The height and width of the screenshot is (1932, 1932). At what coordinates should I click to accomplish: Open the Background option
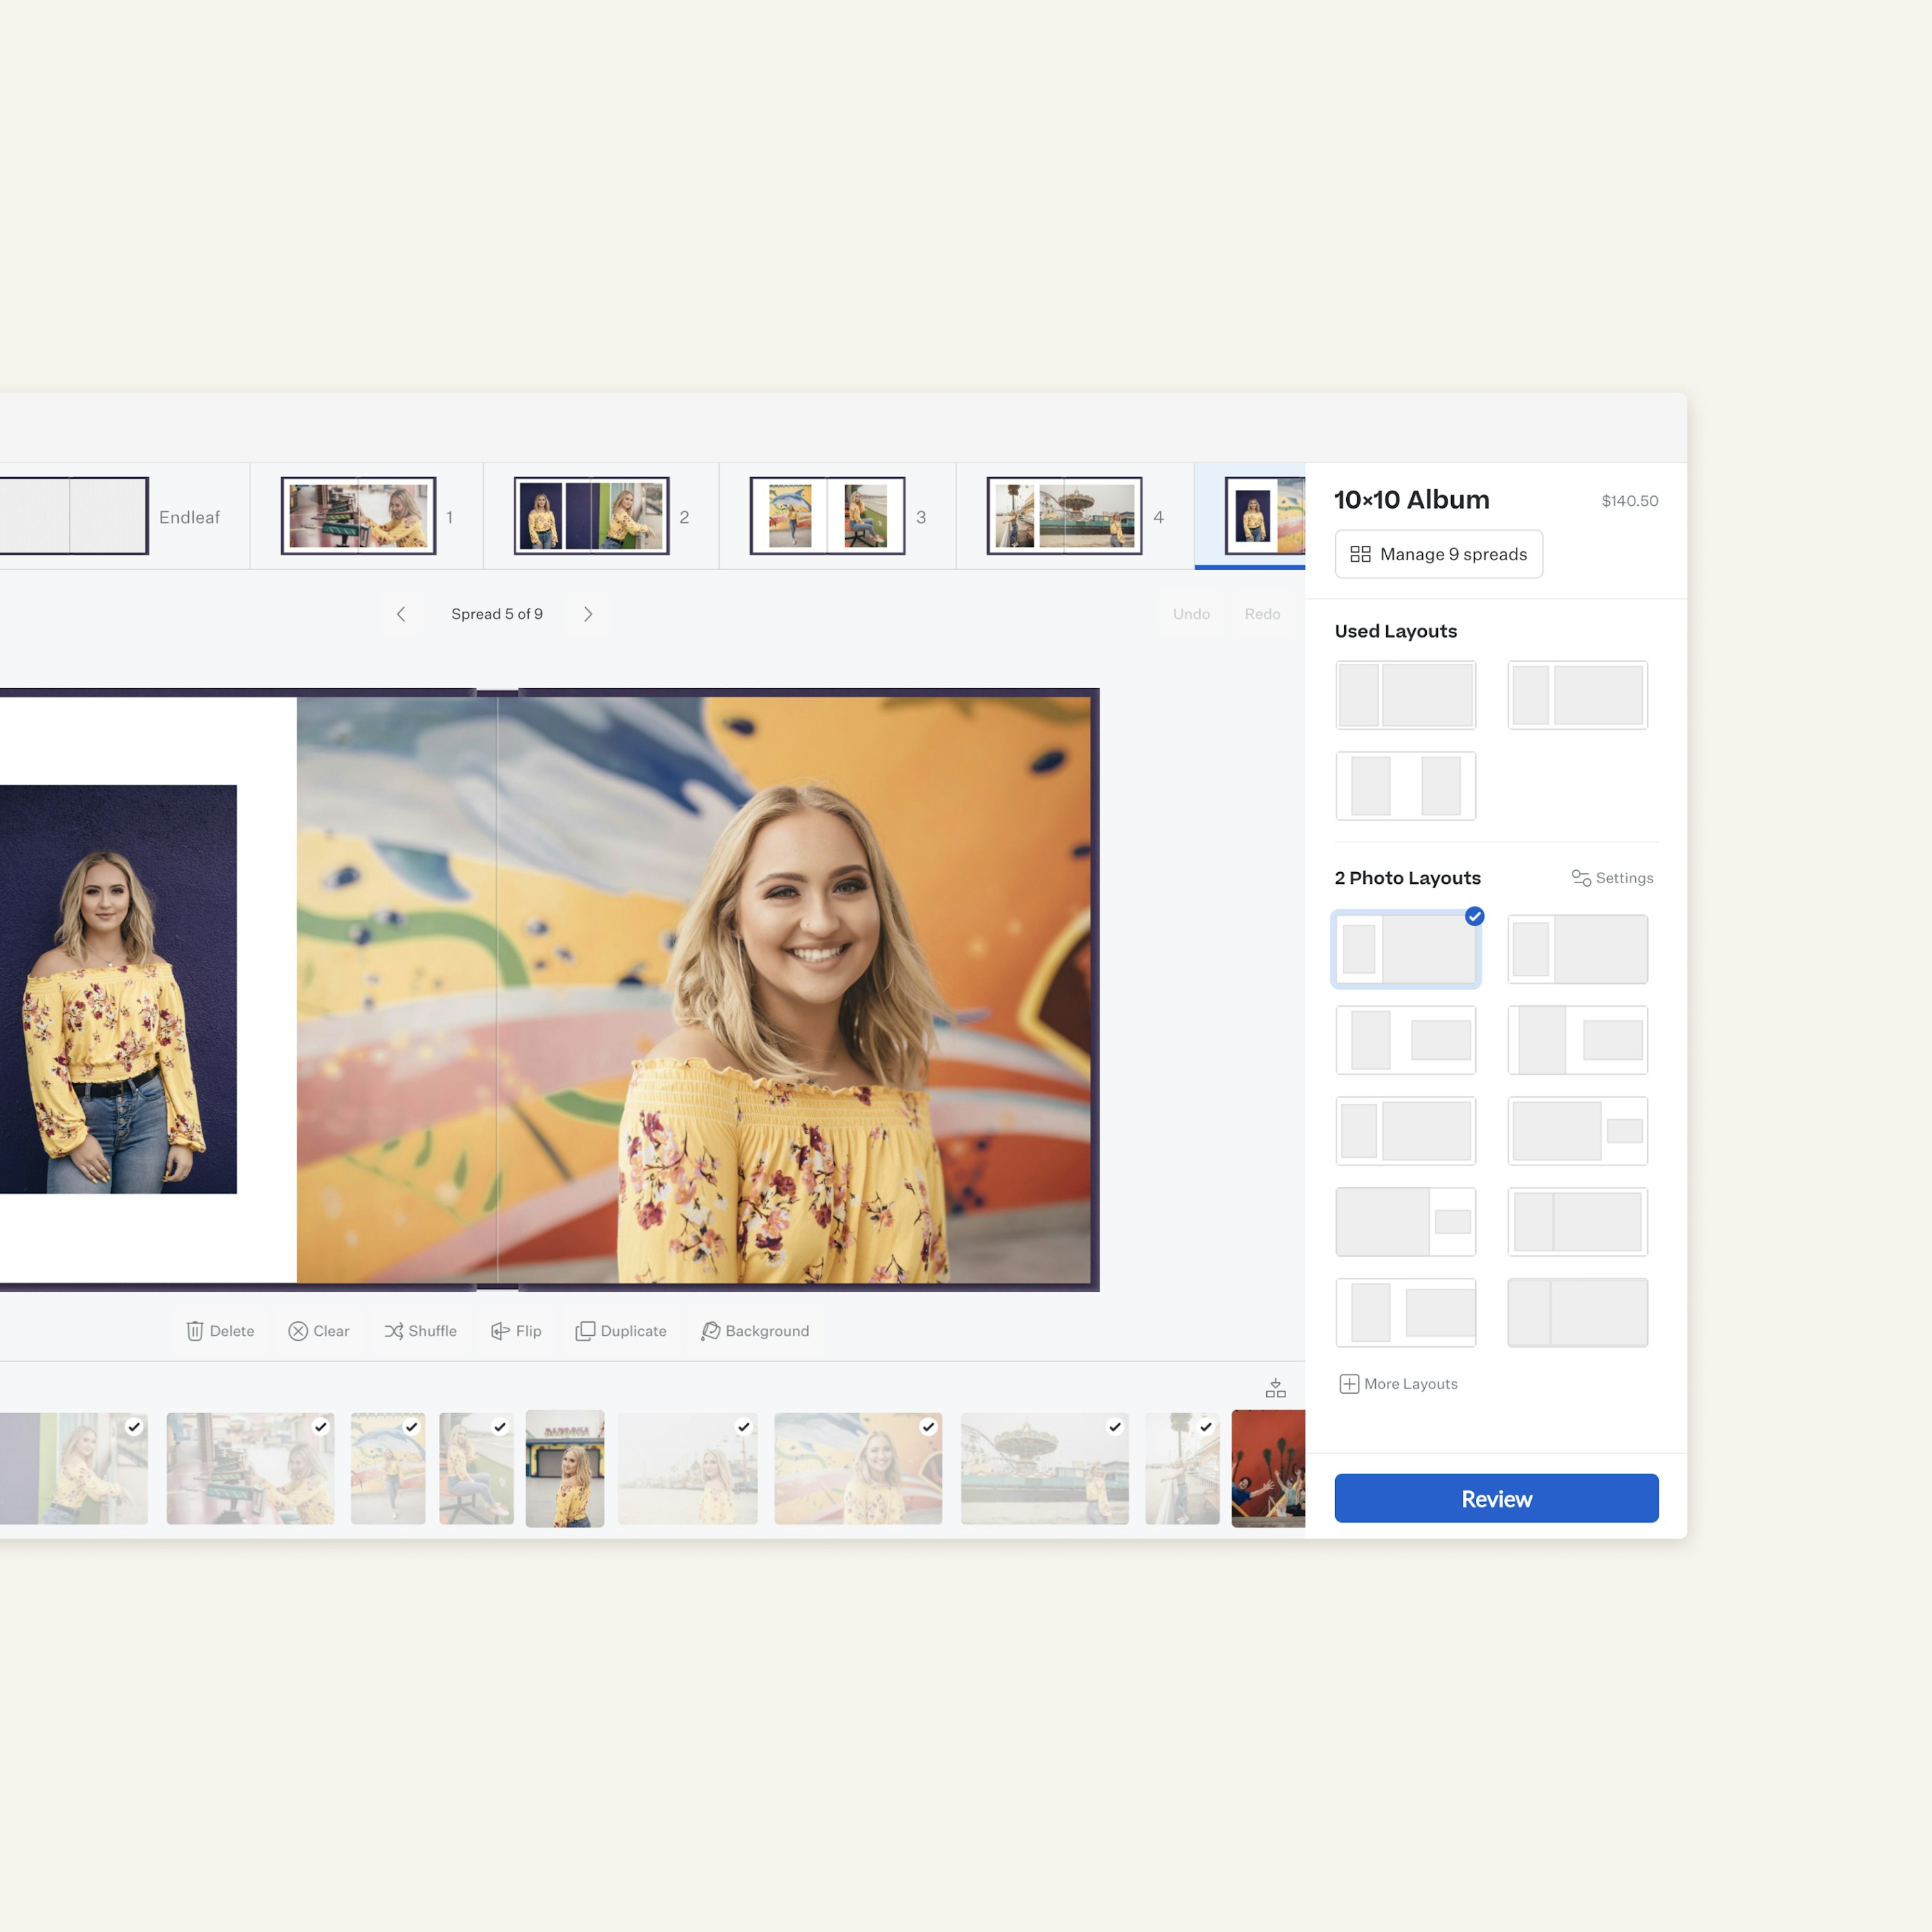755,1331
